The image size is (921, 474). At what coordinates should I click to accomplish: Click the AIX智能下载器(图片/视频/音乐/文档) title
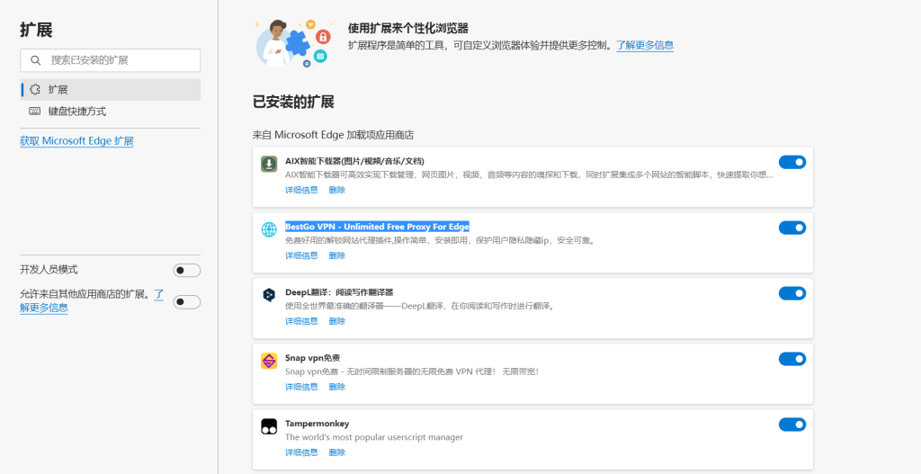[354, 161]
